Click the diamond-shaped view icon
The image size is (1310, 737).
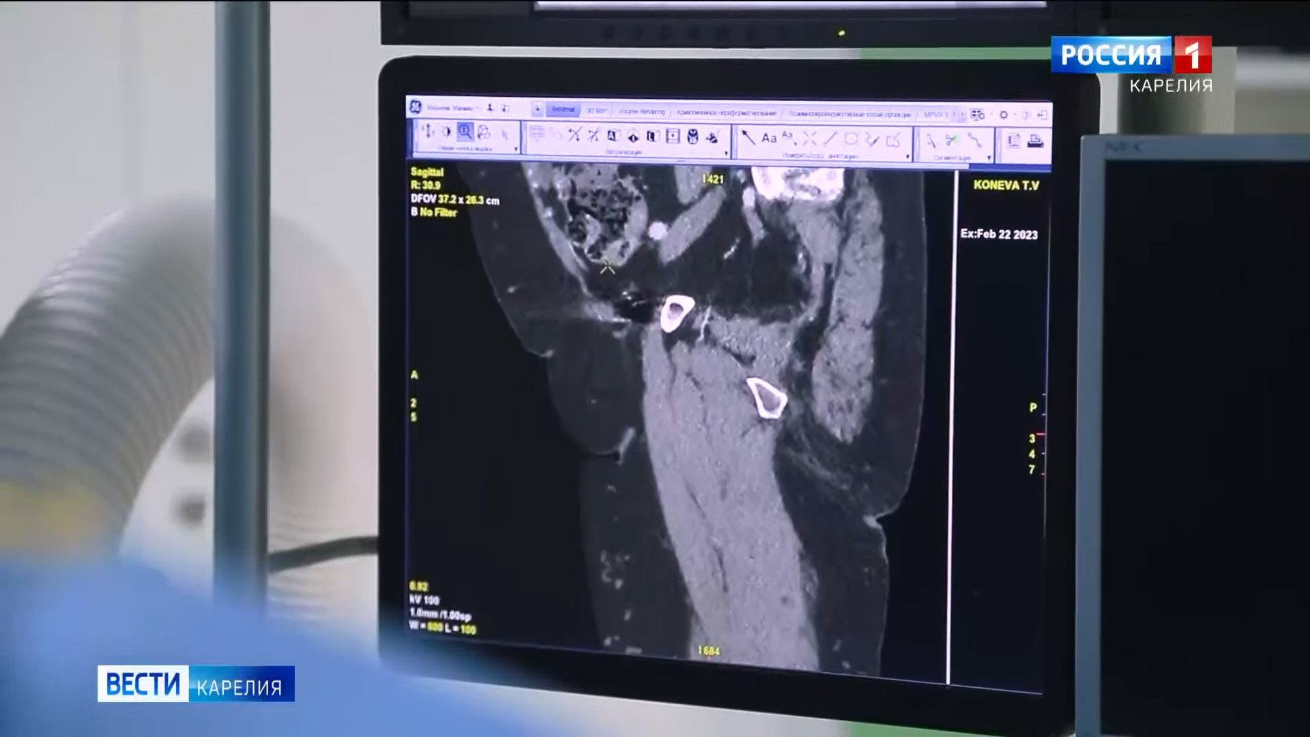click(632, 136)
